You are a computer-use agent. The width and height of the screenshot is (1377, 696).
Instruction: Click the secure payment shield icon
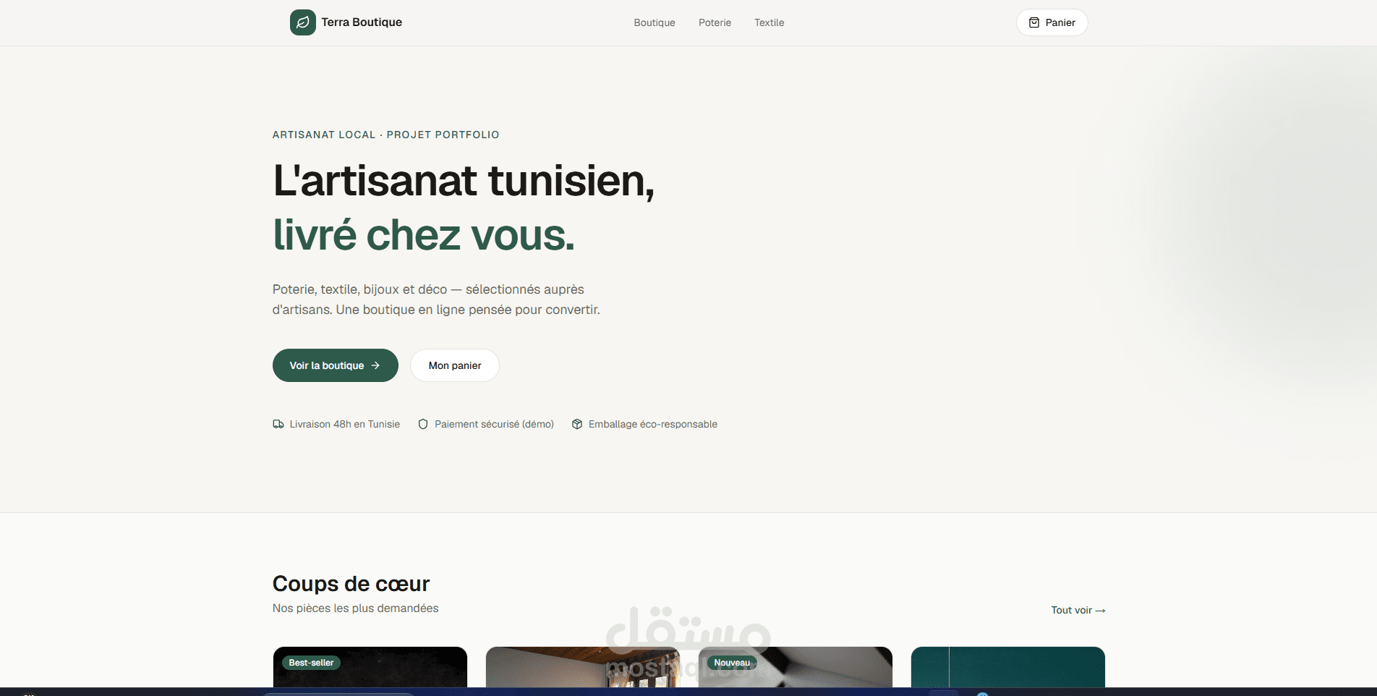423,424
